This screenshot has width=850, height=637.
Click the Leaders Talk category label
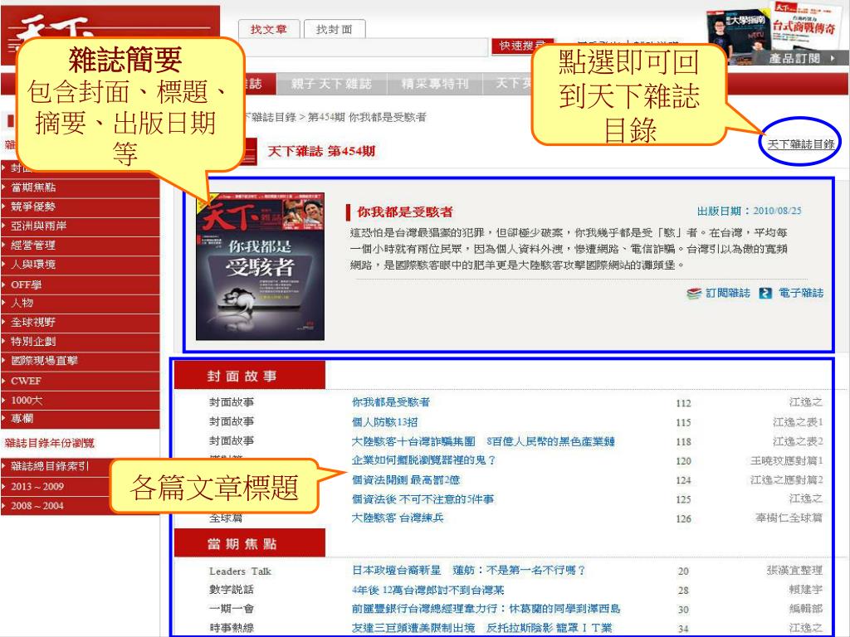[x=240, y=571]
